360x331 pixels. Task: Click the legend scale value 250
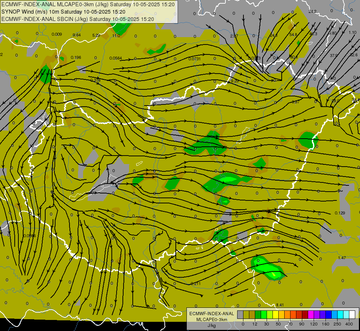337,324
